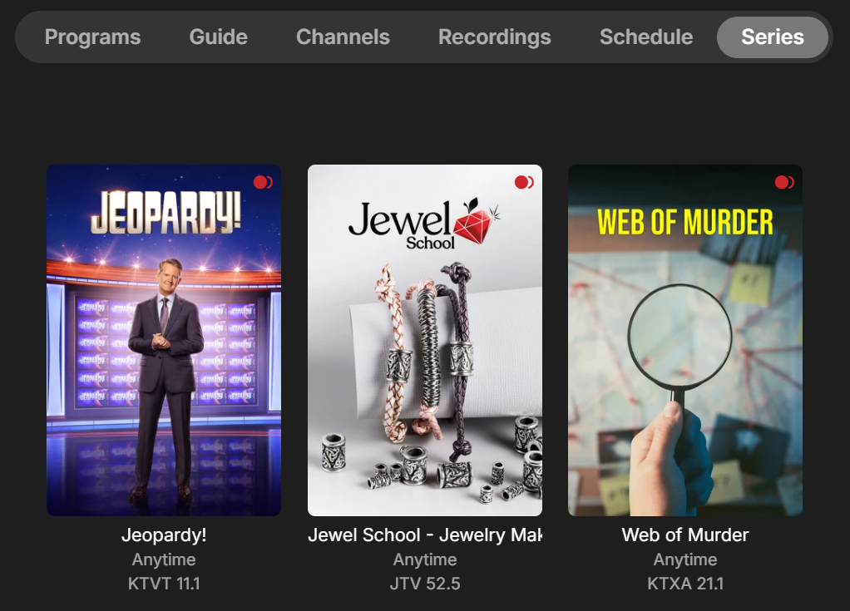
Task: Click Anytime under Web of Murder
Action: 685,559
